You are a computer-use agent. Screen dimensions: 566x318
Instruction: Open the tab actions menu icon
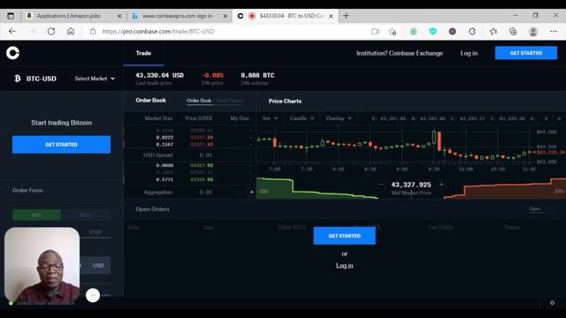(x=11, y=16)
